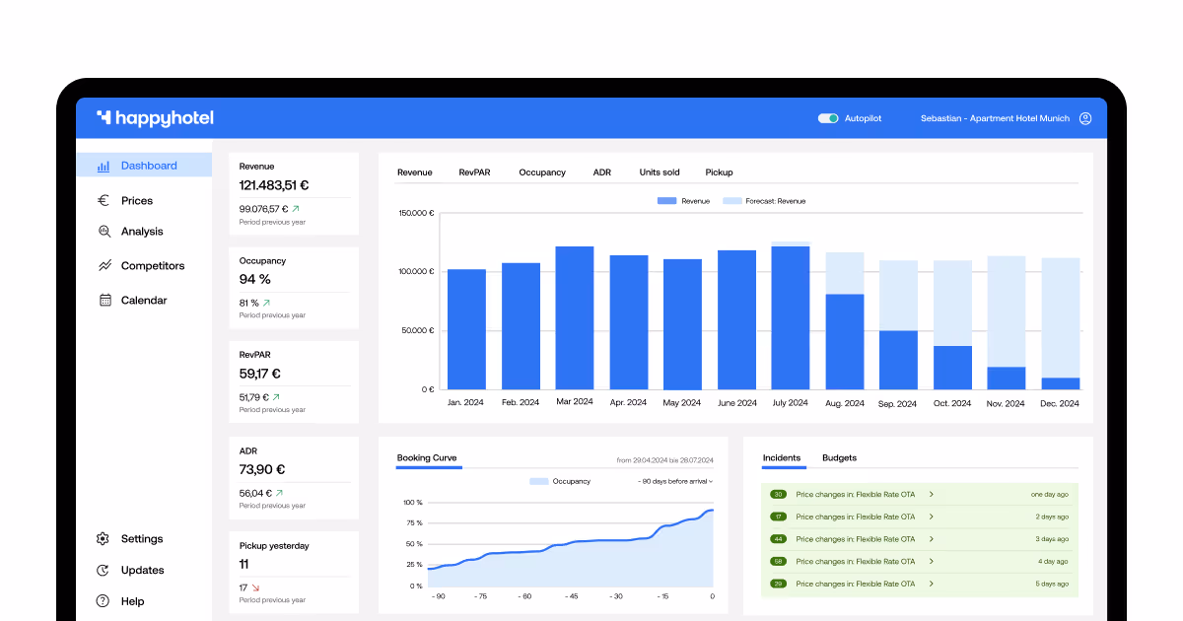Image resolution: width=1183 pixels, height=621 pixels.
Task: Click the green arrow under Revenue
Action: pos(296,209)
